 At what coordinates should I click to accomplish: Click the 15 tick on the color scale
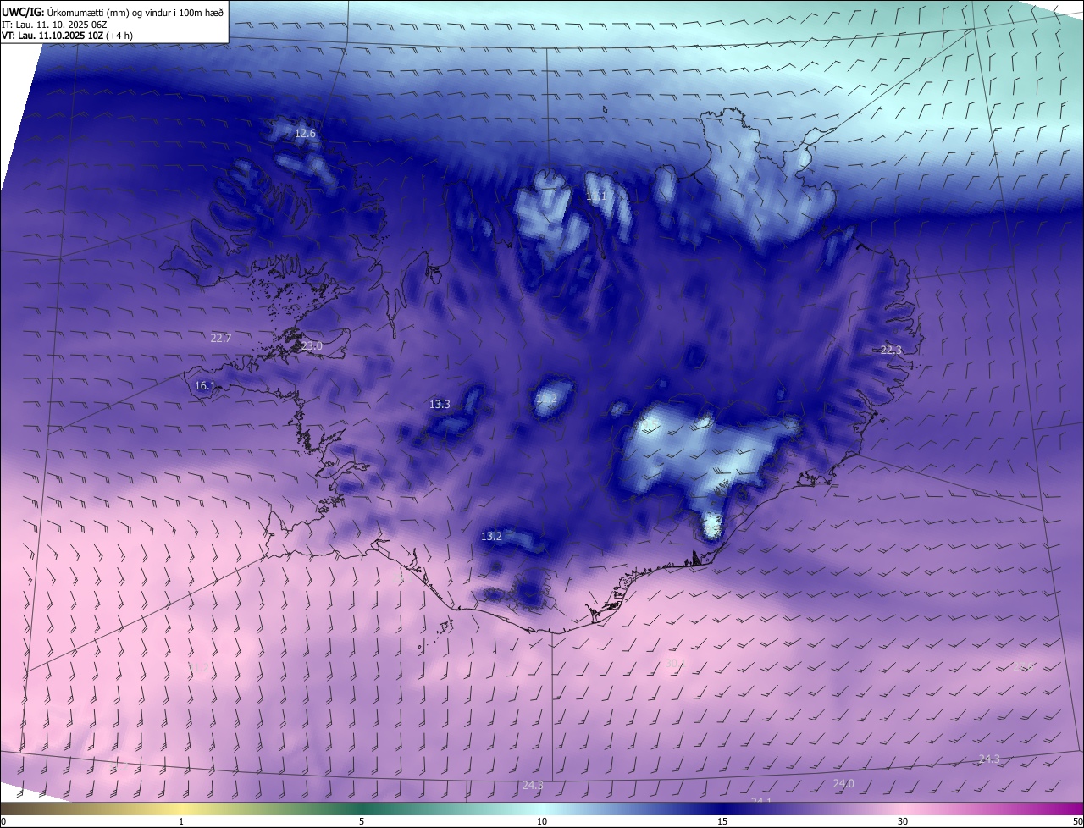[722, 822]
